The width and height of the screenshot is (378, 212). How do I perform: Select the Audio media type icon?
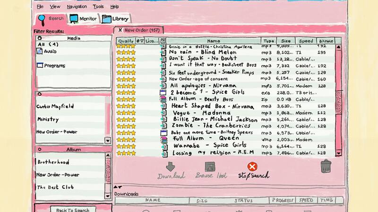click(x=40, y=51)
